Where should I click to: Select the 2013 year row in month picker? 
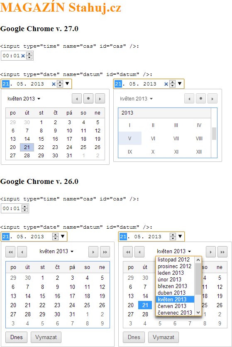[x=164, y=113]
